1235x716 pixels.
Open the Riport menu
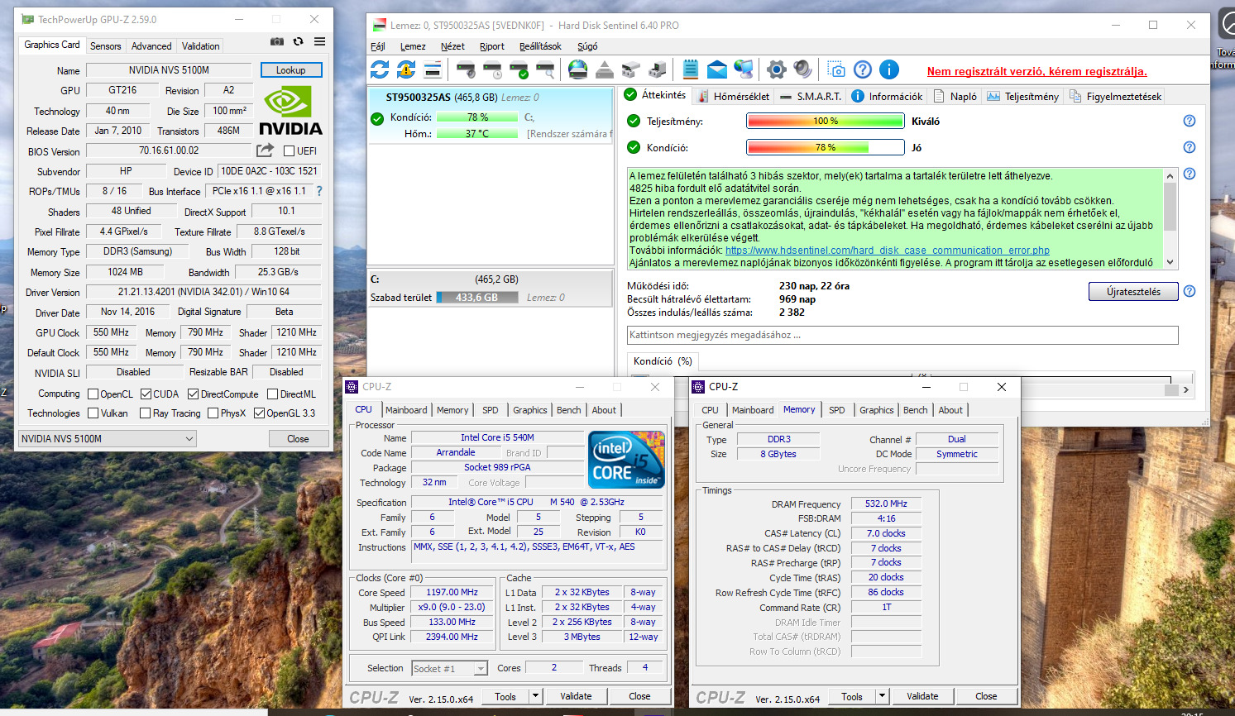click(491, 46)
